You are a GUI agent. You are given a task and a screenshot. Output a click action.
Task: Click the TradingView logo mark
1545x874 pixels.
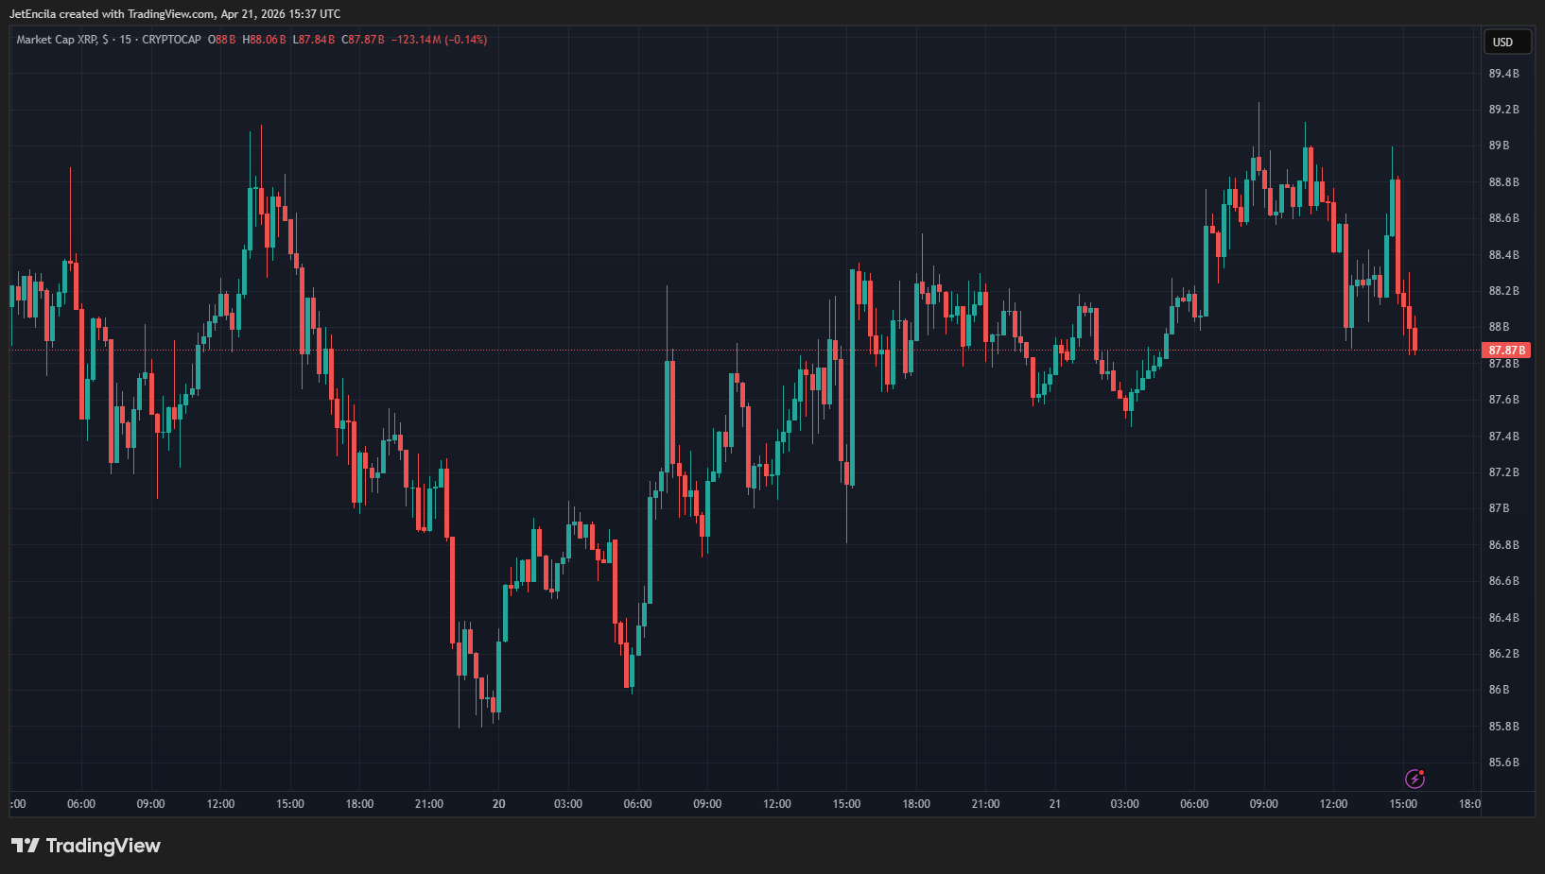tap(25, 846)
